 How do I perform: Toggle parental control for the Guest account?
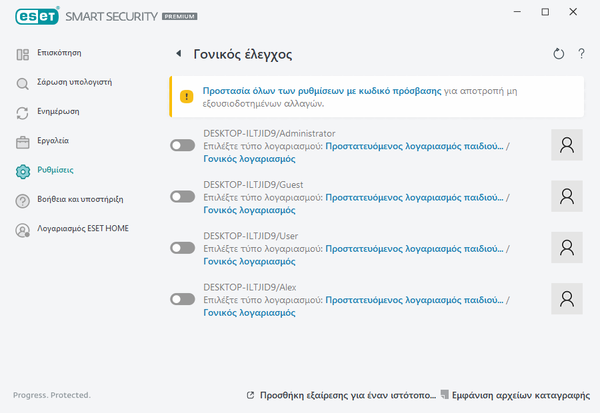182,197
